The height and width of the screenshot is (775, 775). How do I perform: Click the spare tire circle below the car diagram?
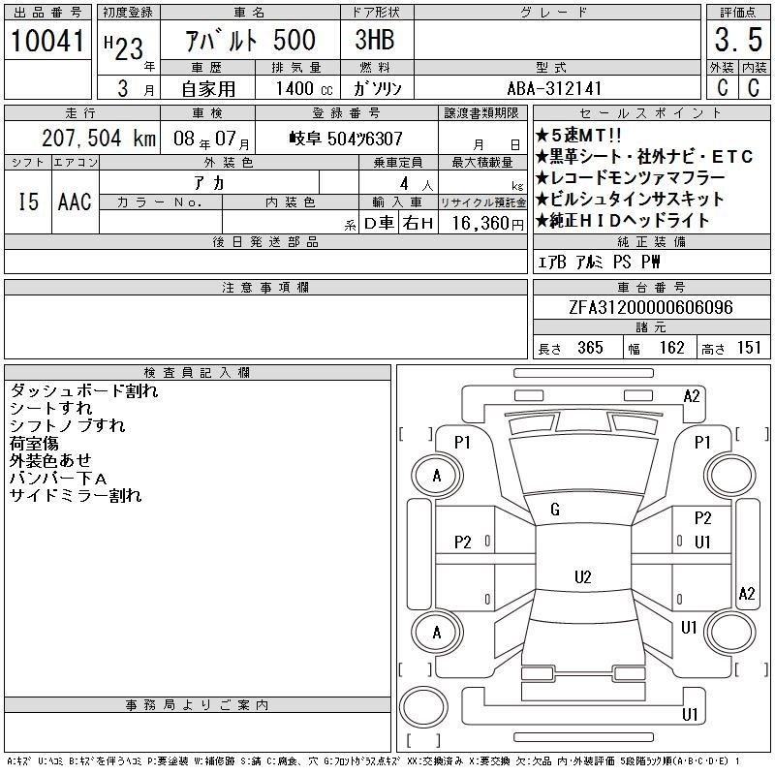[422, 705]
